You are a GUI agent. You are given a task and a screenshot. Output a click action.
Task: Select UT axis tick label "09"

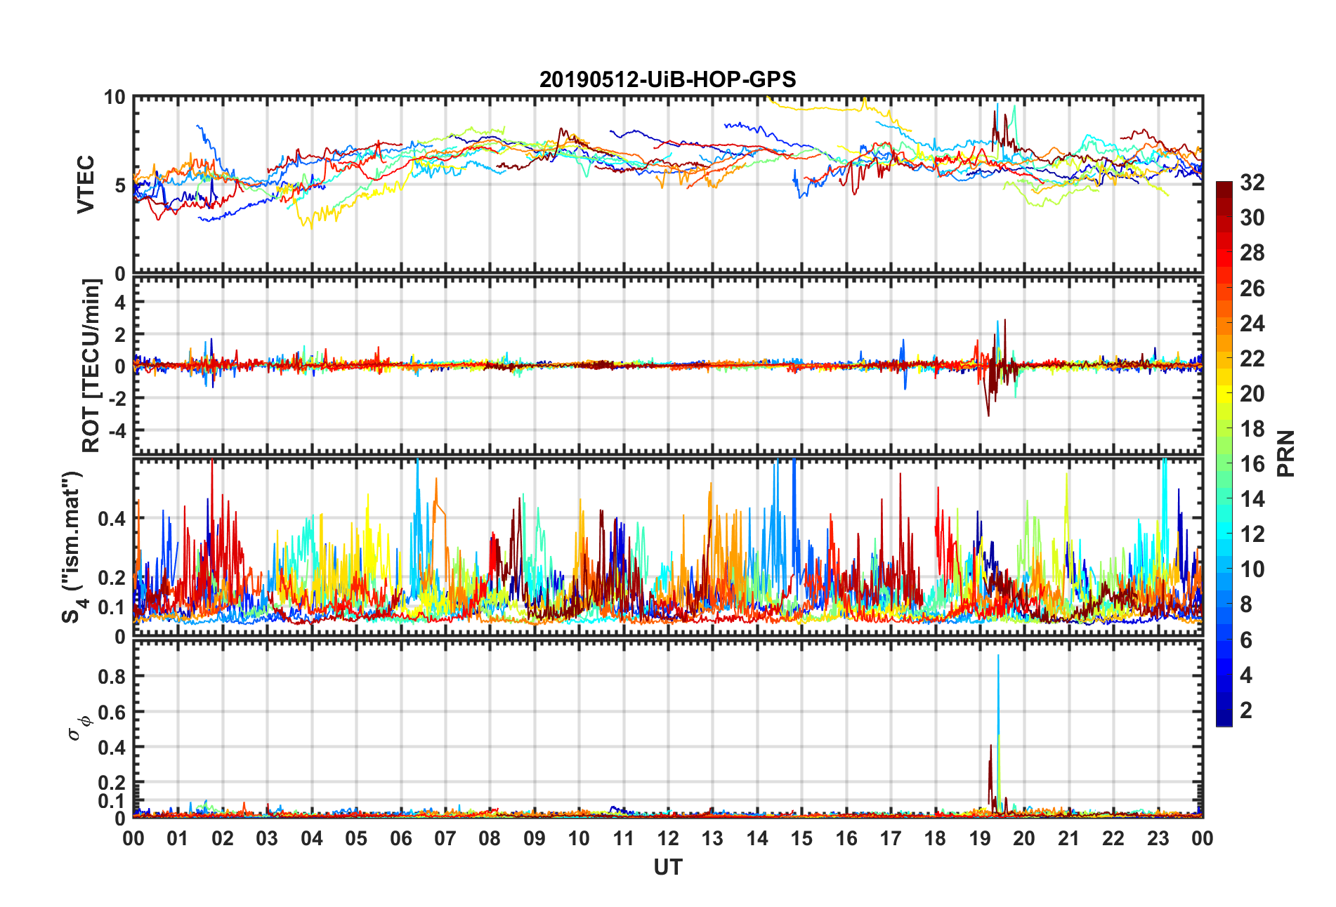[x=534, y=838]
